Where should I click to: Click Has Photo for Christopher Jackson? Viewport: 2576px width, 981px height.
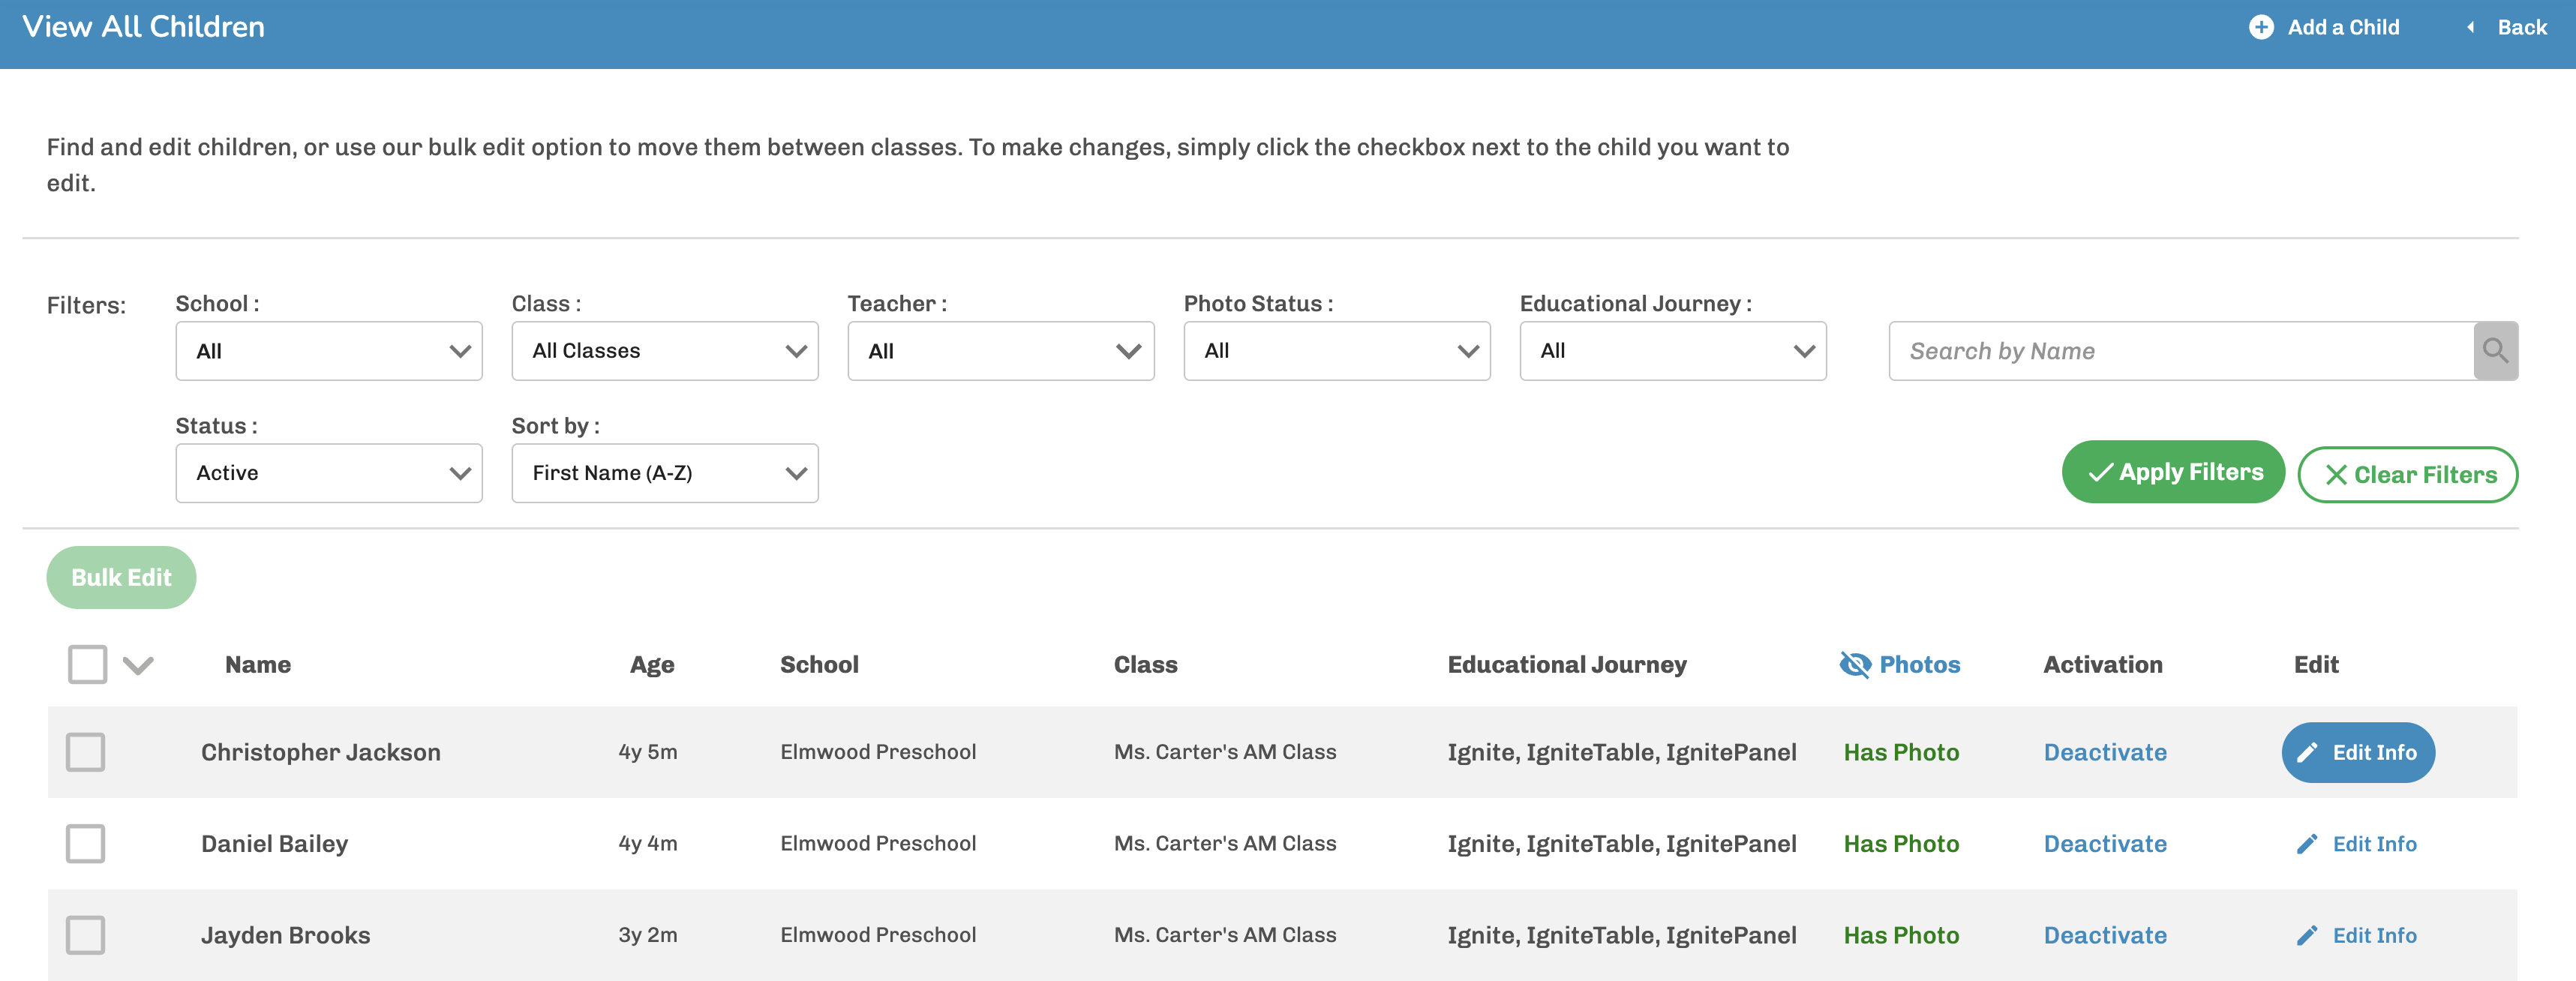tap(1901, 752)
